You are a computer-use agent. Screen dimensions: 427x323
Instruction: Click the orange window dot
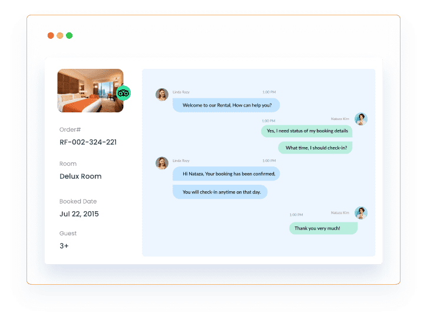point(60,36)
